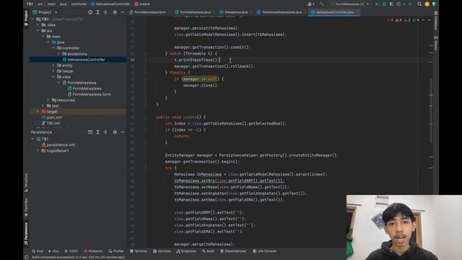462x260 pixels.
Task: Expand the .idea folder
Action: 38,25
